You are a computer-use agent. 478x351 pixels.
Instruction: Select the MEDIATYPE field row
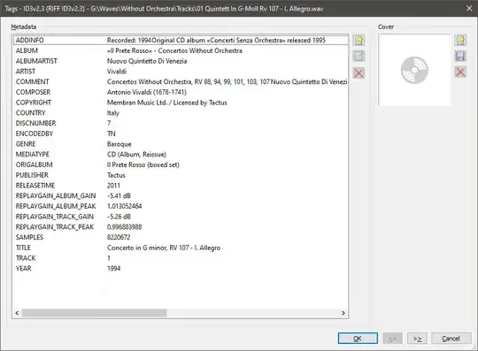(x=181, y=154)
